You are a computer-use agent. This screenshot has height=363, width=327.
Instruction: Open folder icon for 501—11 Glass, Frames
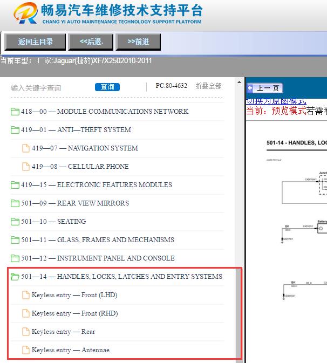(15, 240)
